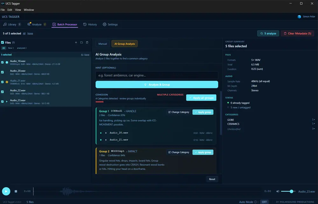318x204 pixels.
Task: Stop playback with the square stop icon
Action: coord(16,191)
